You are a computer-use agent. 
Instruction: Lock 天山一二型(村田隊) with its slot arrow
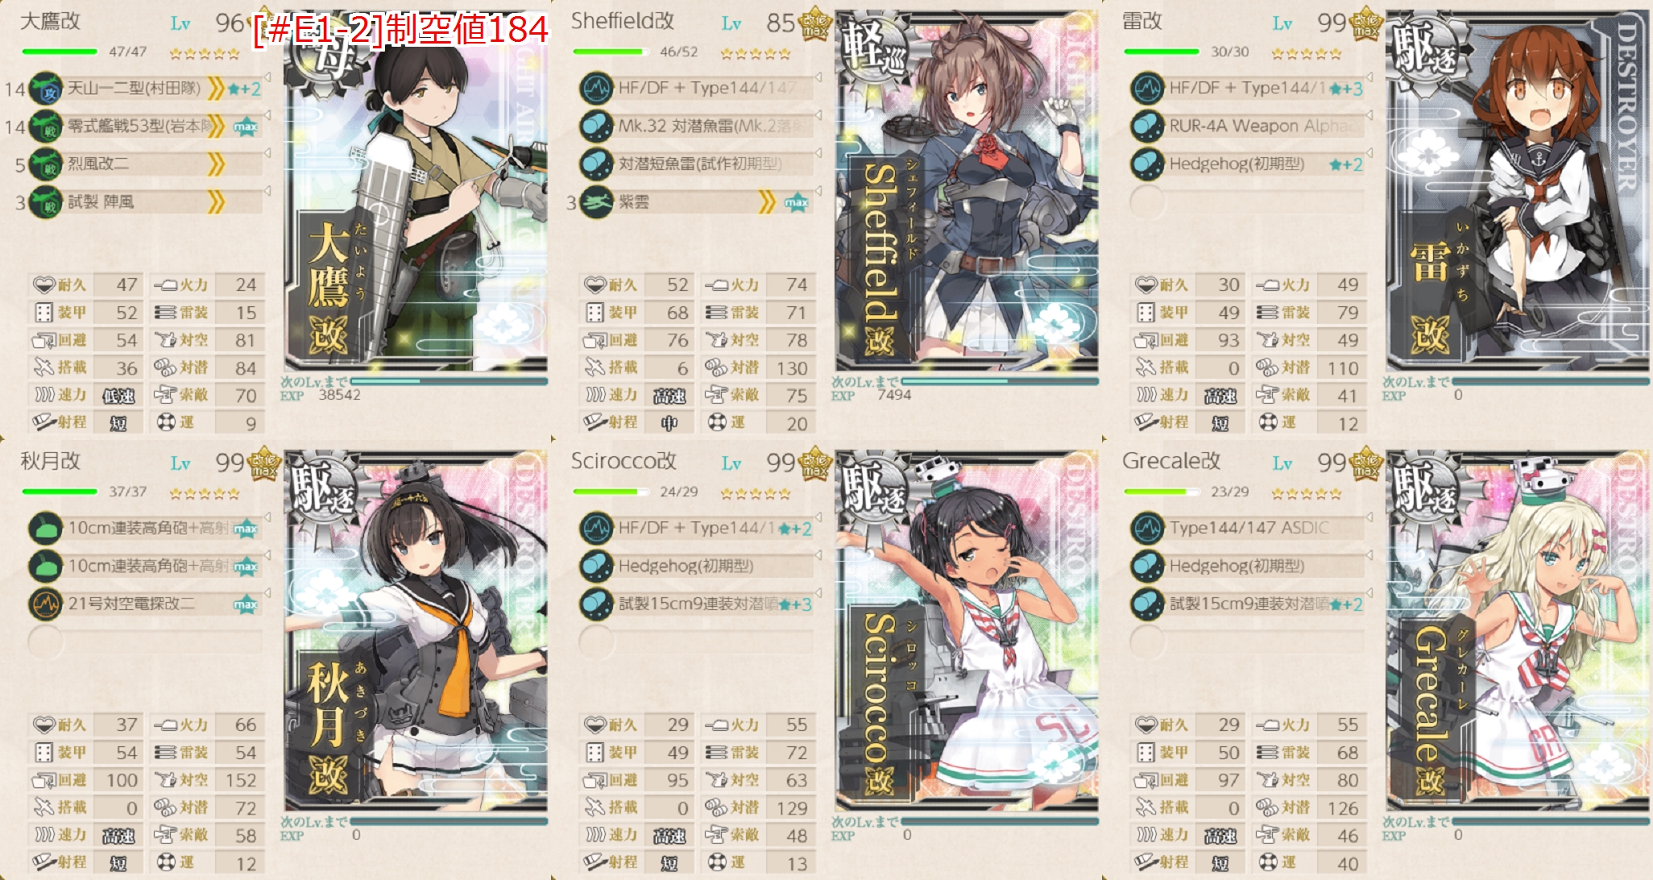pyautogui.click(x=267, y=78)
